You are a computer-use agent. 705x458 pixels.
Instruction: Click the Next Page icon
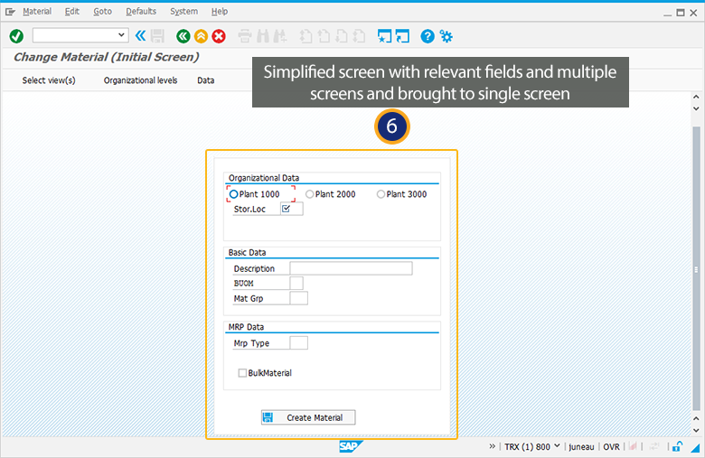pyautogui.click(x=342, y=36)
